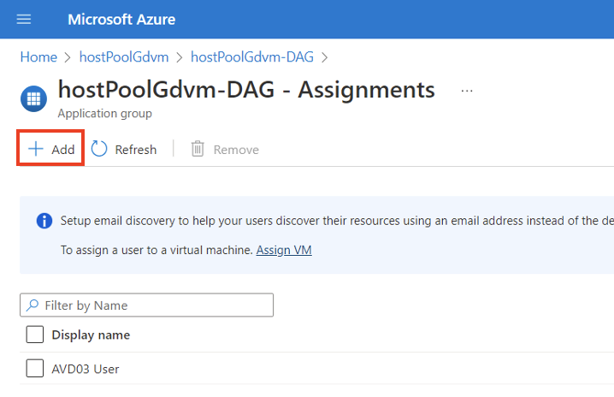Open the hamburger portal menu
This screenshot has height=397, width=614.
tap(24, 19)
